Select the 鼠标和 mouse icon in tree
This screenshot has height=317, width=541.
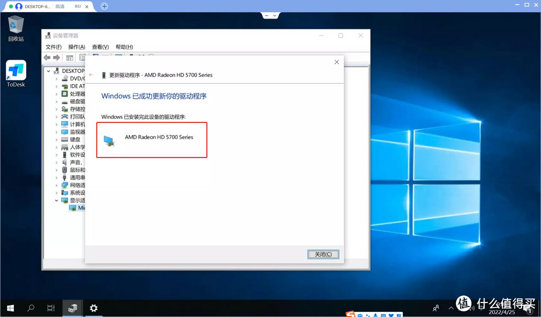(65, 170)
